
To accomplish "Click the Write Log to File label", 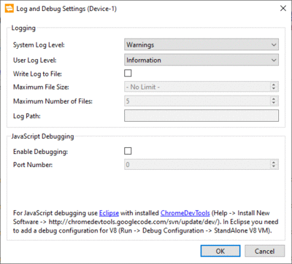I will [37, 74].
